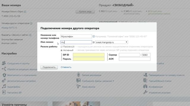Open Кнопка без названия widget entry
Image resolution: width=190 pixels, height=106 pixels.
[x=12, y=39]
